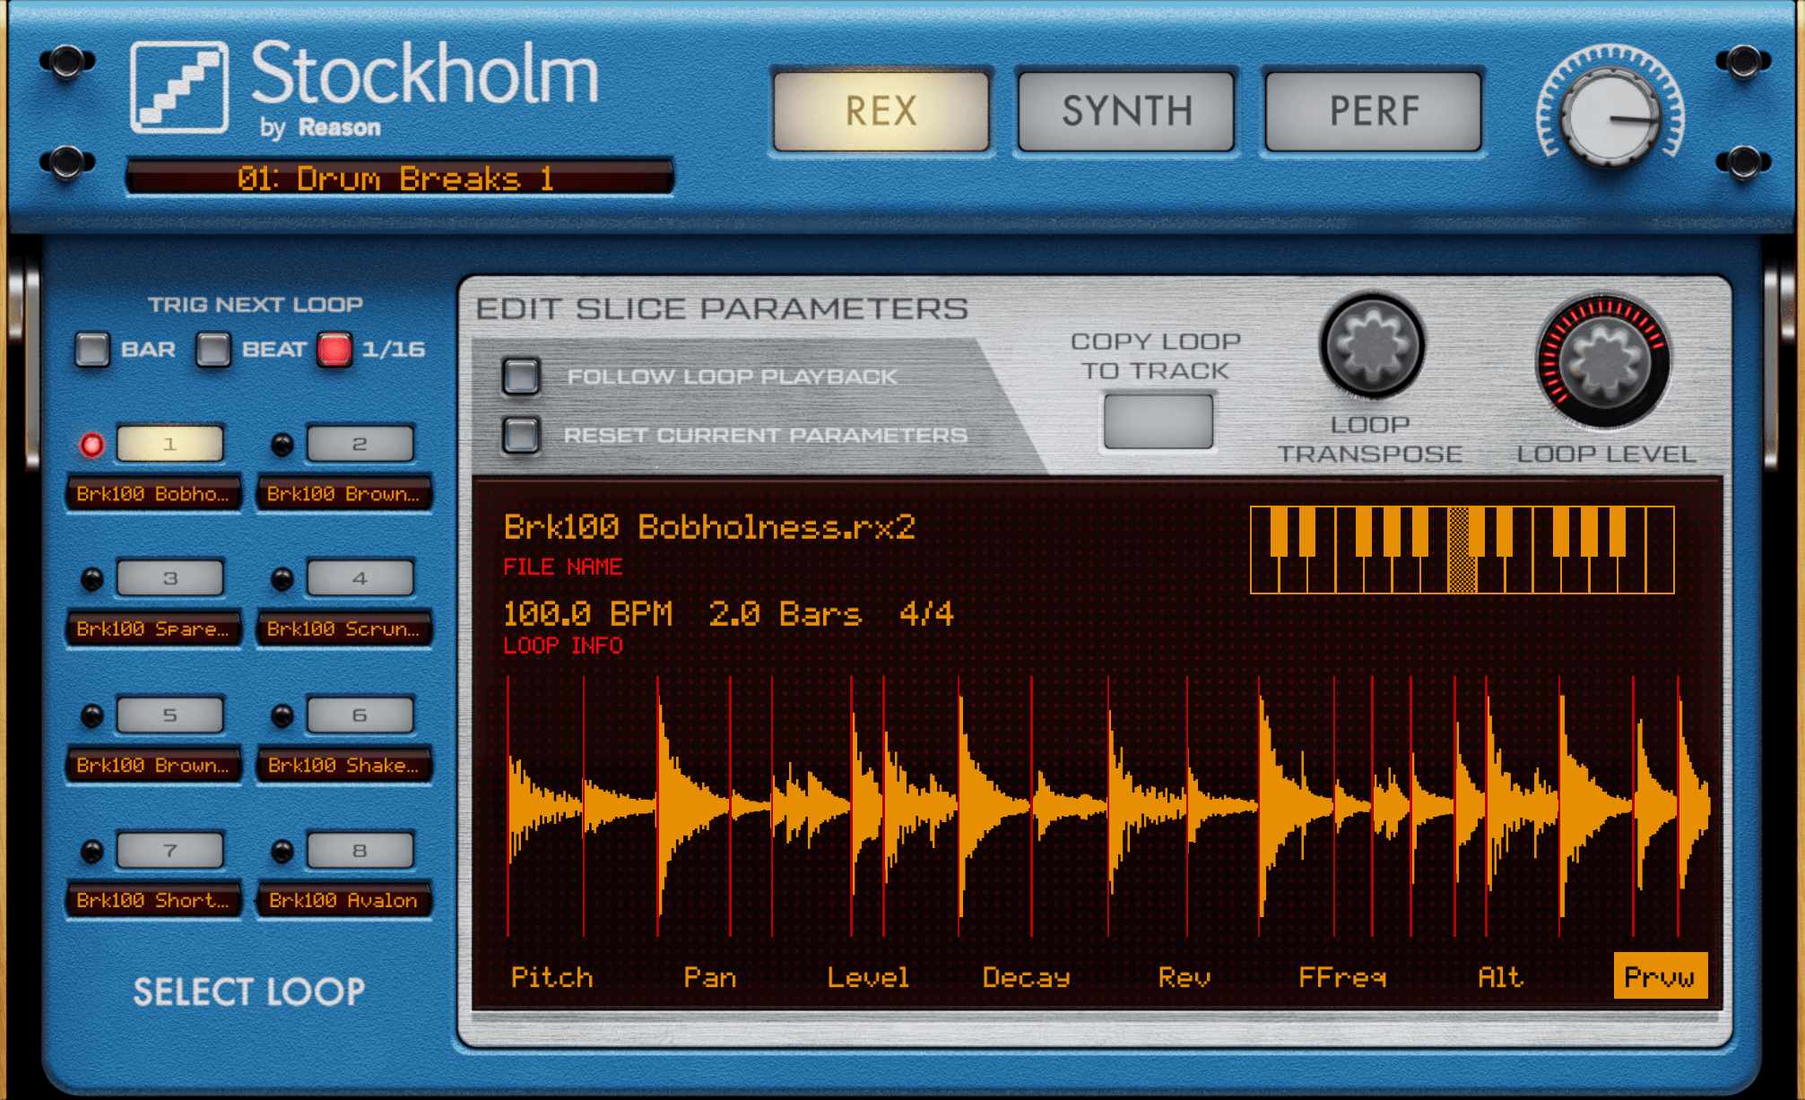Select the 1/16 trig quantize button
Screen dimensions: 1805x1100
coord(334,350)
